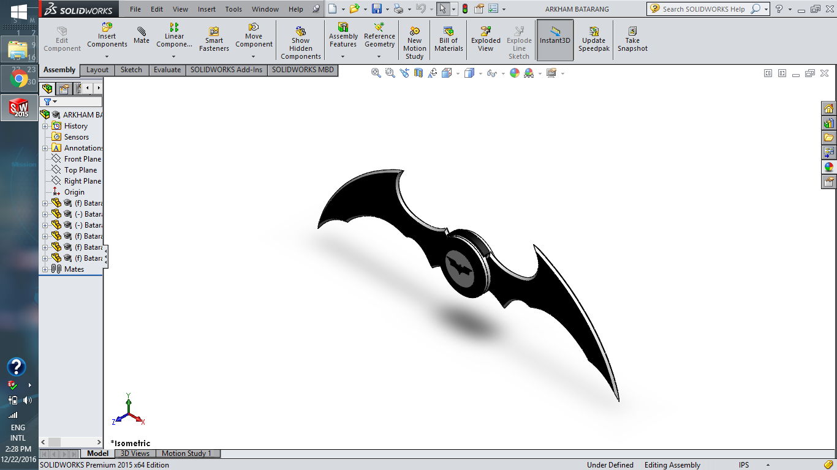837x470 pixels.
Task: Click the IPS unit system in status bar
Action: 744,465
